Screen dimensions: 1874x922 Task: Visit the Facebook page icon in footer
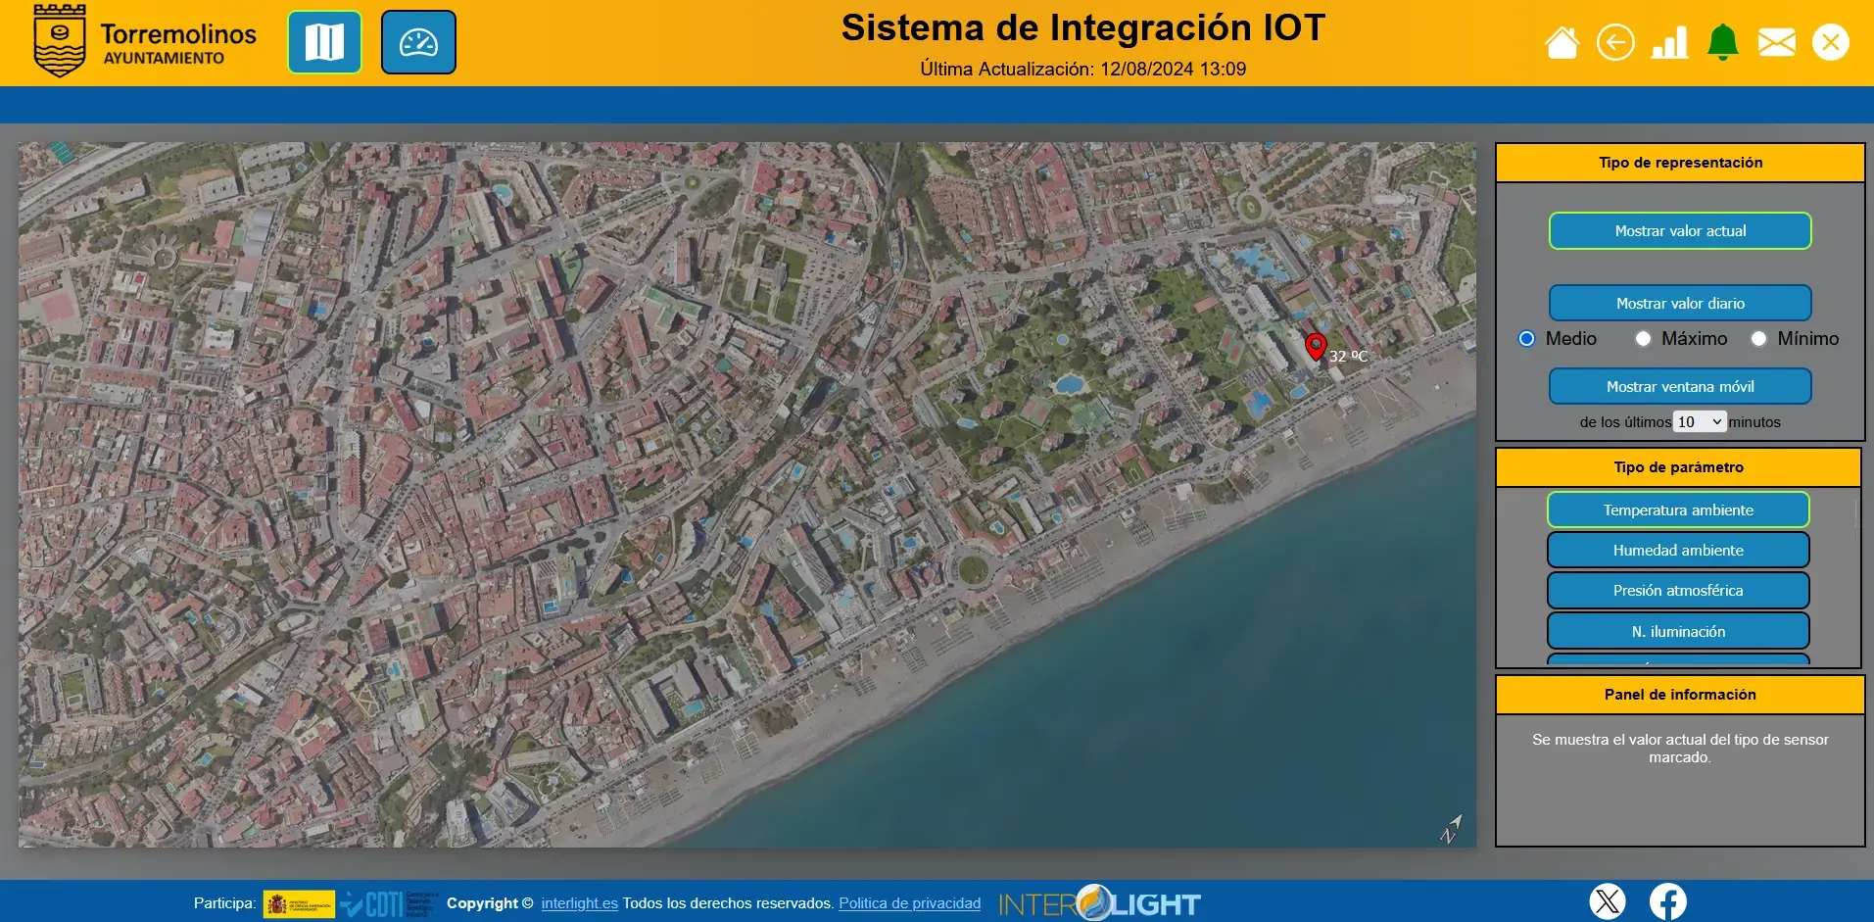(1668, 900)
